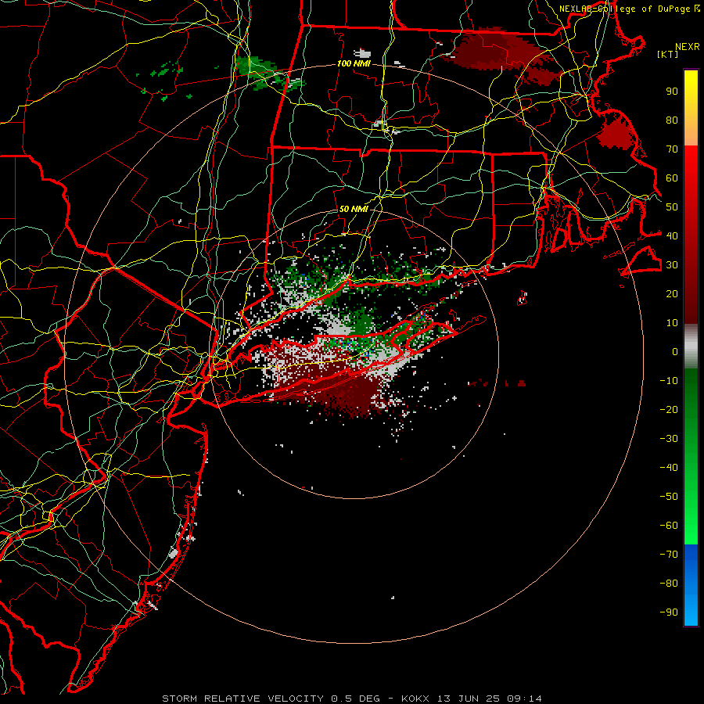Click the positive 20 scale value
Viewport: 704px width, 704px height.
pos(672,293)
